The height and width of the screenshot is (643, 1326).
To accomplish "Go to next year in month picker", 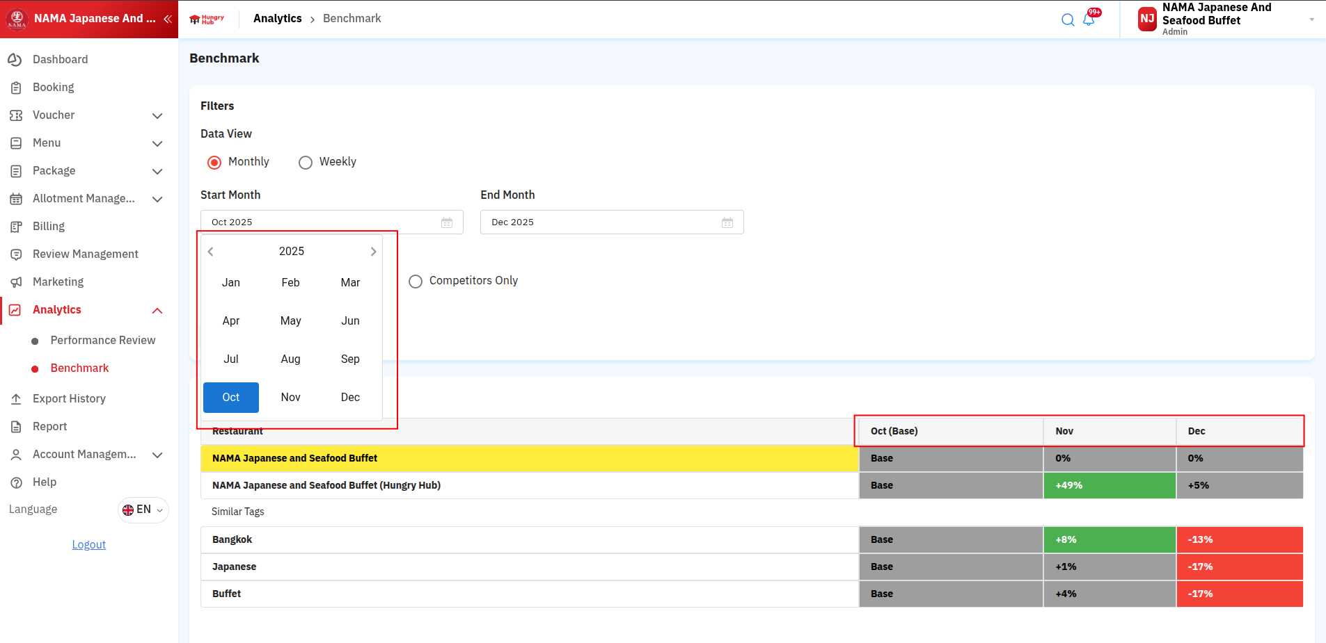I will point(373,252).
